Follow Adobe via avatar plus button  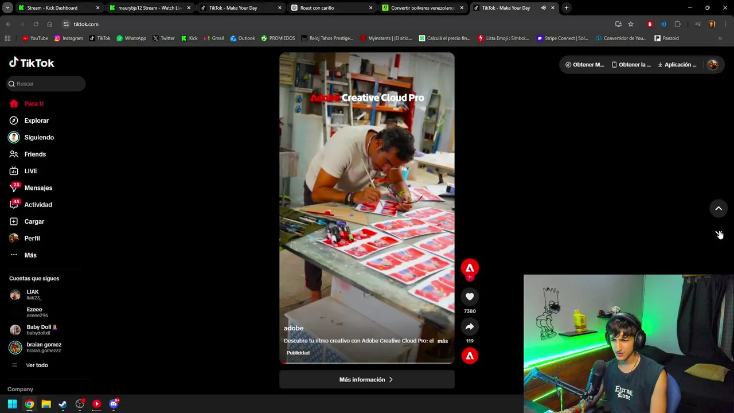(x=470, y=277)
